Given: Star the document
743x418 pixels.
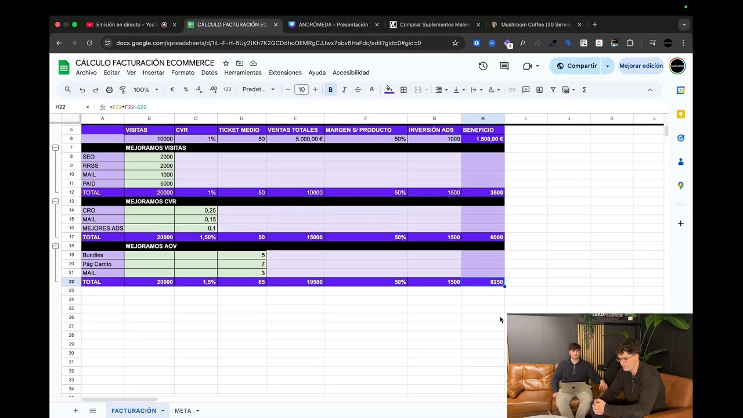Looking at the screenshot, I should click(x=226, y=63).
